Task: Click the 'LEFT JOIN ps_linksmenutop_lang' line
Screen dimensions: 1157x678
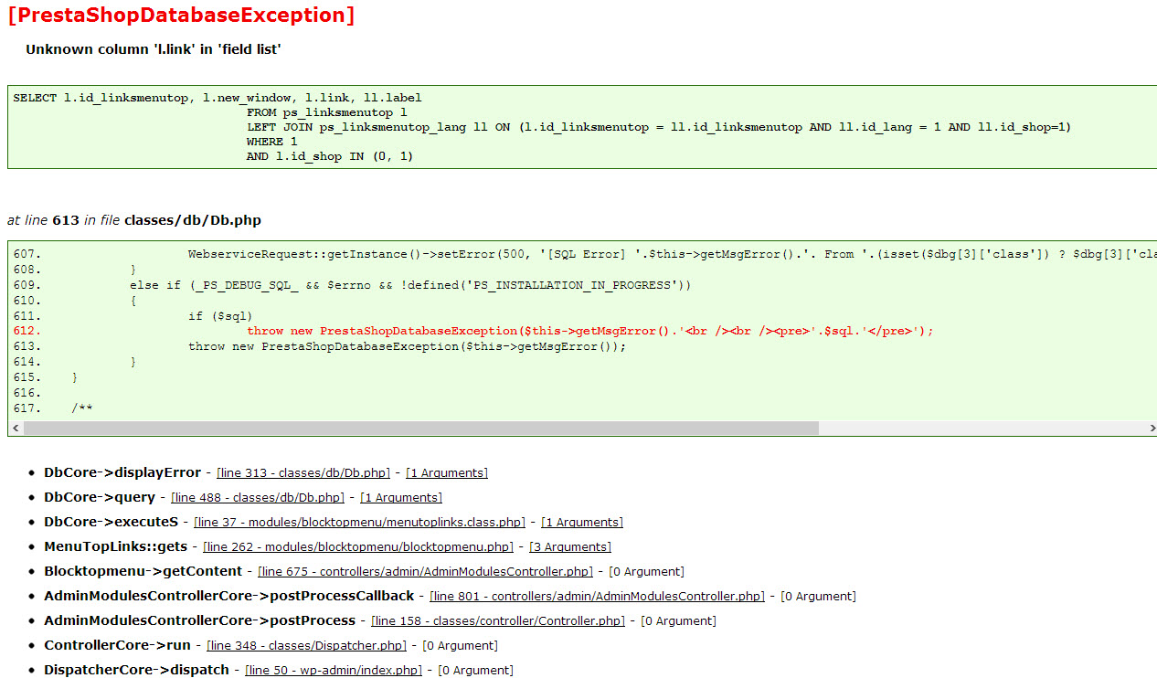Action: pos(658,127)
